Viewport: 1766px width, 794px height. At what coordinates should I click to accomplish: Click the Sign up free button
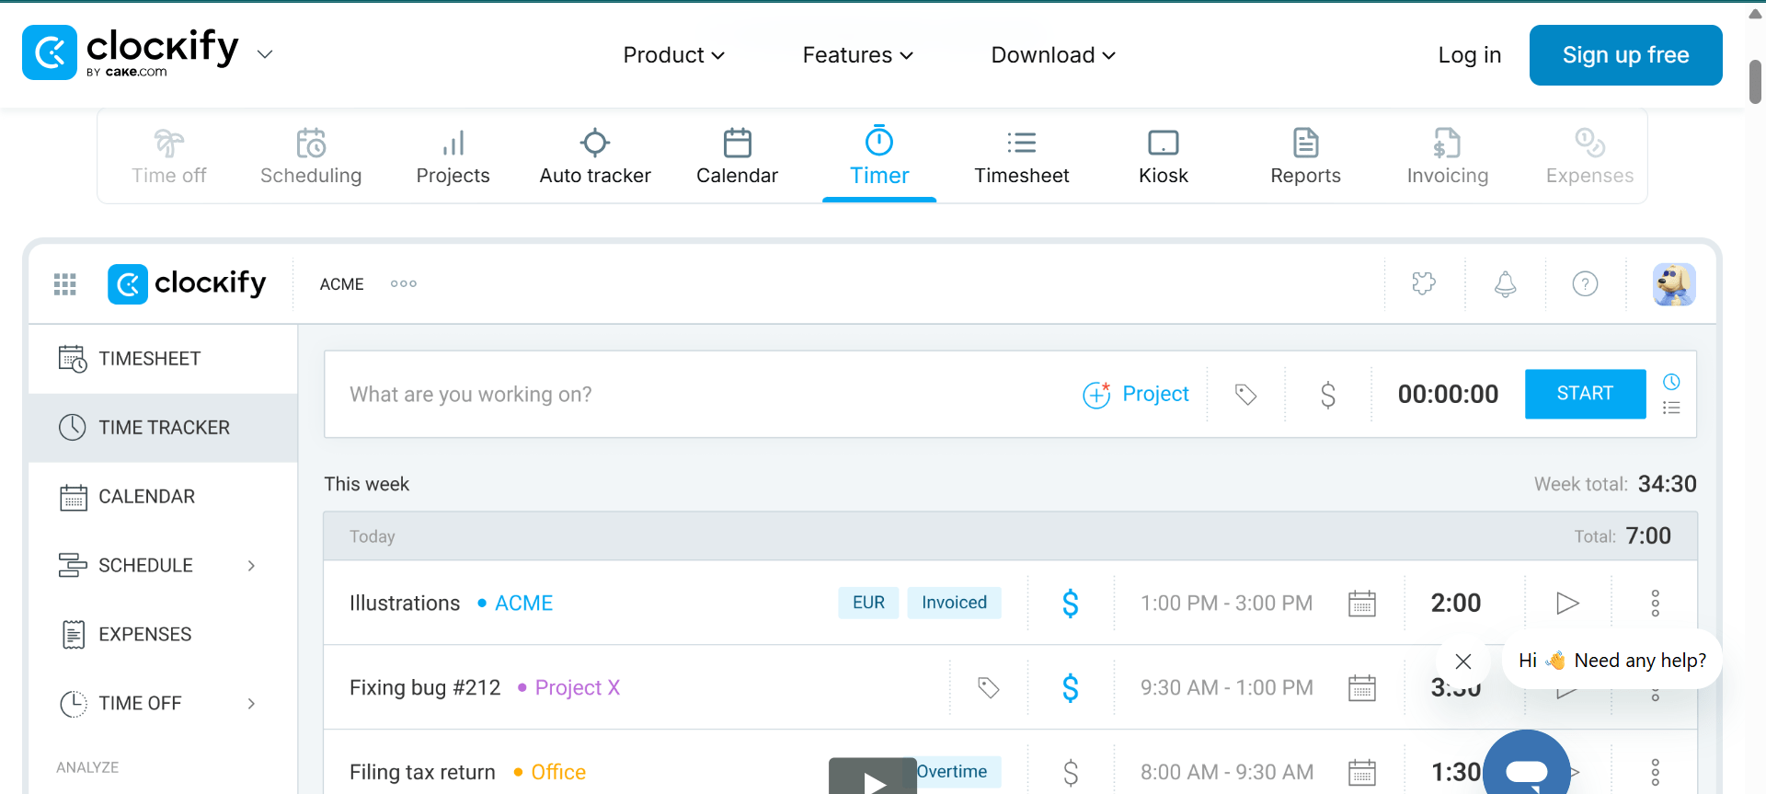(x=1625, y=55)
